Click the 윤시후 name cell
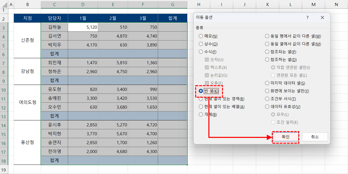The height and width of the screenshot is (174, 348). point(54,125)
